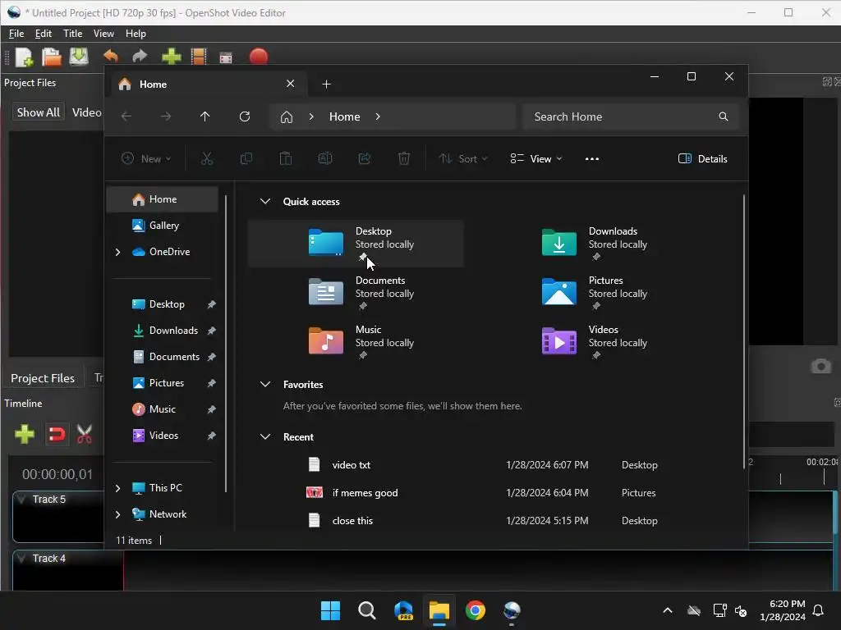Click the magnifier icon in Search Home box
841x630 pixels.
723,116
